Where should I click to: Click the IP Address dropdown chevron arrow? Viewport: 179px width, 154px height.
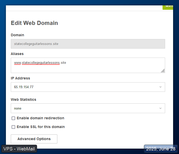(160, 87)
